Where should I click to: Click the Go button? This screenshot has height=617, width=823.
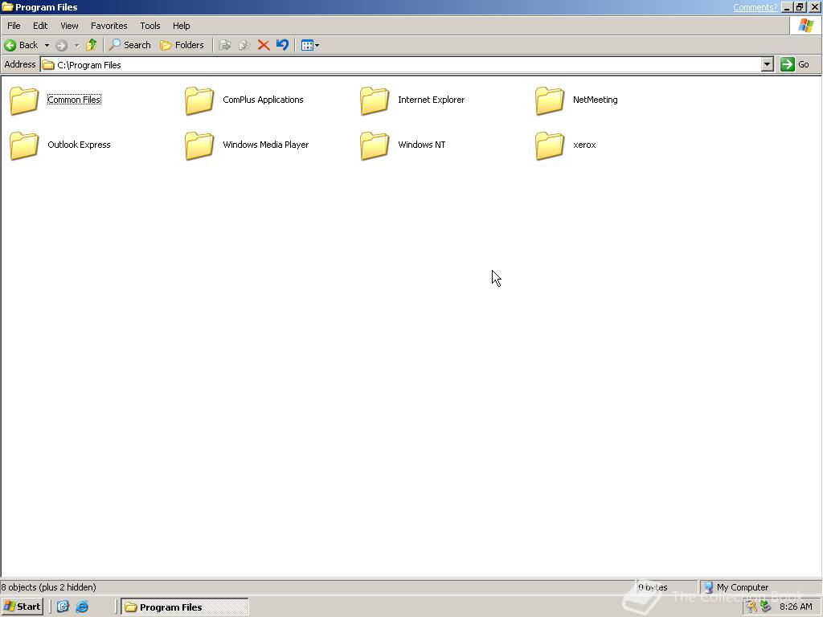click(795, 64)
